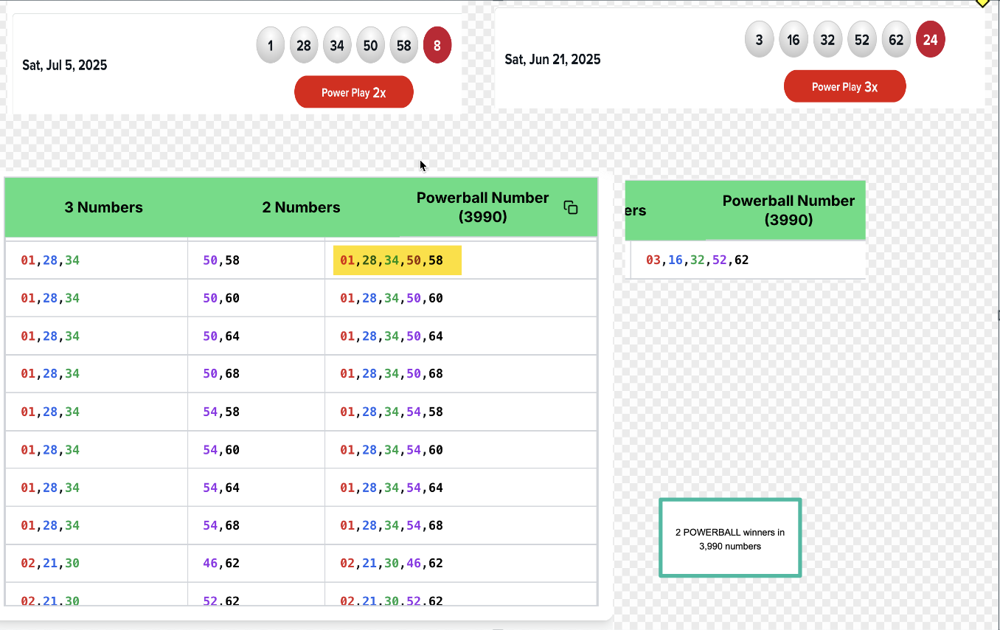
Task: Click the Sat, Jul 5, 2025 date
Action: point(65,65)
